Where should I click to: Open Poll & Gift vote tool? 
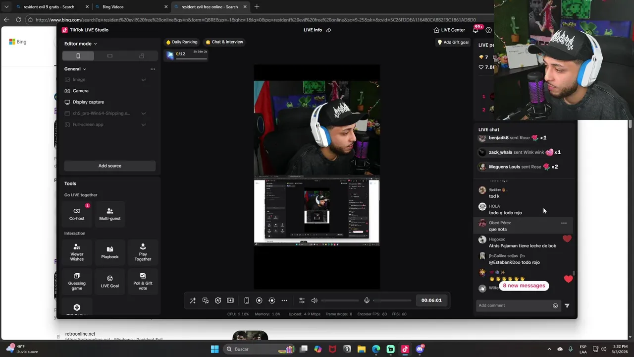[143, 281]
